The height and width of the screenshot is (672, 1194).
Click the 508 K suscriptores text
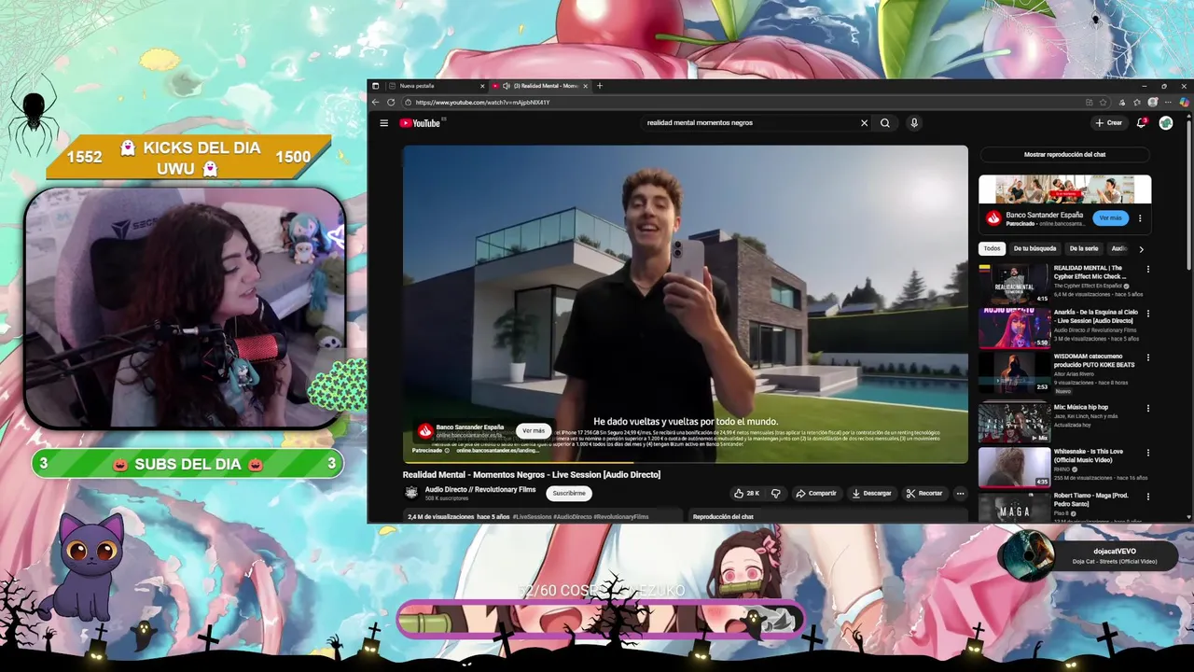pyautogui.click(x=447, y=498)
